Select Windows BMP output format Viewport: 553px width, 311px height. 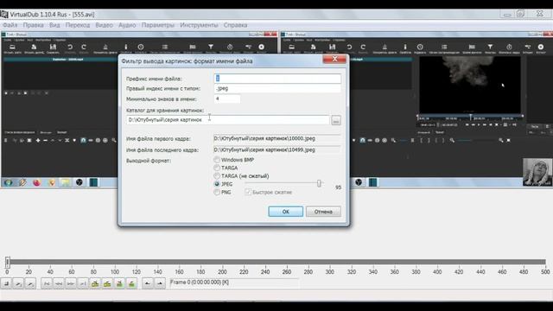(217, 160)
